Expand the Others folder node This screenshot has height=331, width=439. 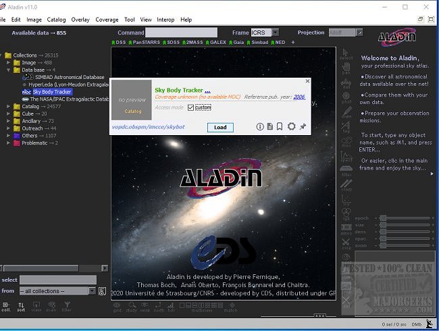click(x=8, y=136)
